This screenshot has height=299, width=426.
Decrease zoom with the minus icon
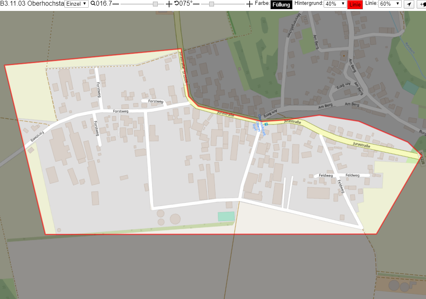116,4
